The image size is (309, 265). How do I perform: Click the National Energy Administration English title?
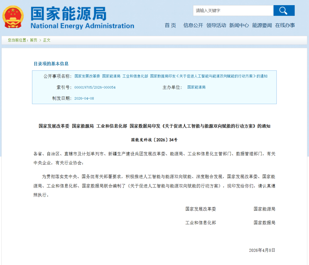[x=82, y=26]
